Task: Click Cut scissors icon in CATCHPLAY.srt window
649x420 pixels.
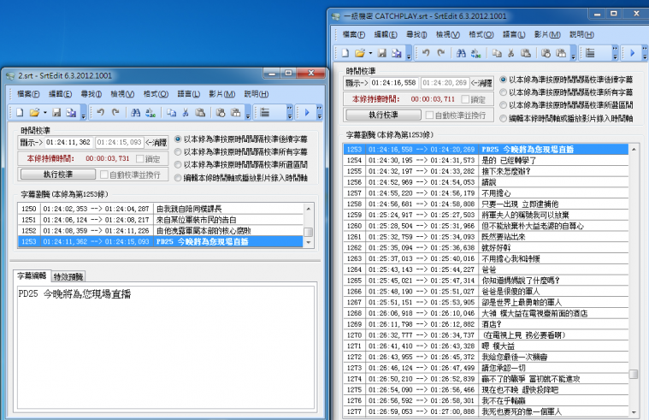Action: [x=510, y=53]
